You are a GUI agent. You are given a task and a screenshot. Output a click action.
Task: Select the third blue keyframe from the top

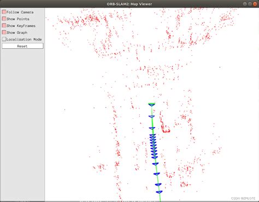(x=152, y=135)
